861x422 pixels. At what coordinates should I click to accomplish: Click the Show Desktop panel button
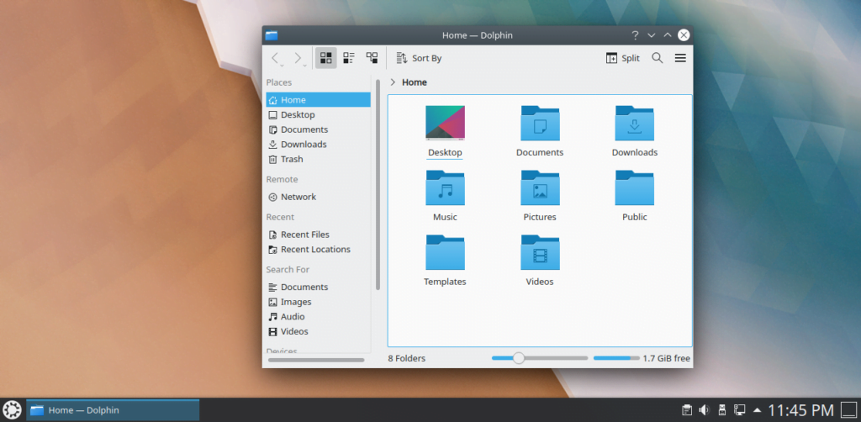click(849, 410)
